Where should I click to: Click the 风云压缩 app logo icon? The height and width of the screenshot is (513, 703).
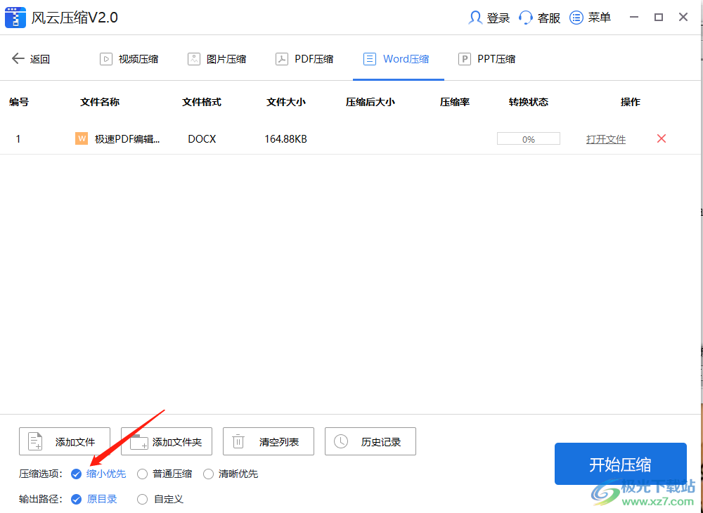[15, 18]
